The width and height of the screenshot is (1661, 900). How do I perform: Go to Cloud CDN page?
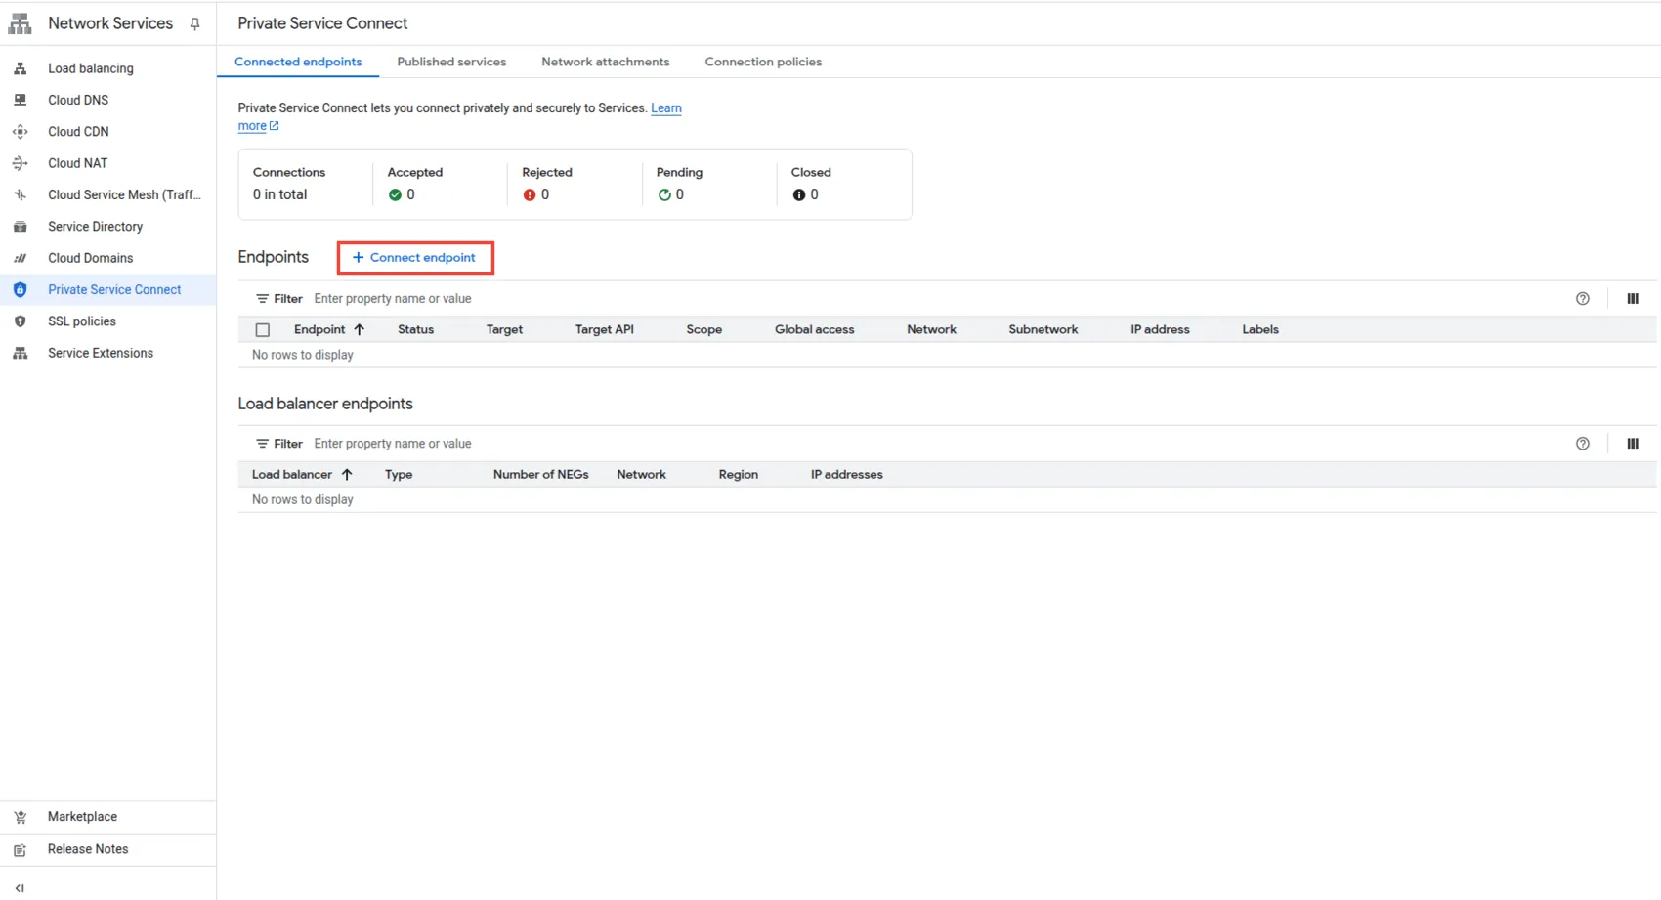(78, 132)
